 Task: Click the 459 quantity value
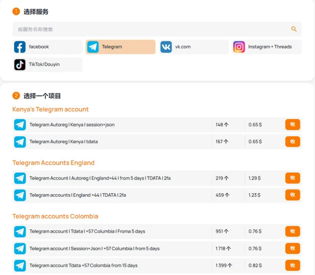point(223,195)
